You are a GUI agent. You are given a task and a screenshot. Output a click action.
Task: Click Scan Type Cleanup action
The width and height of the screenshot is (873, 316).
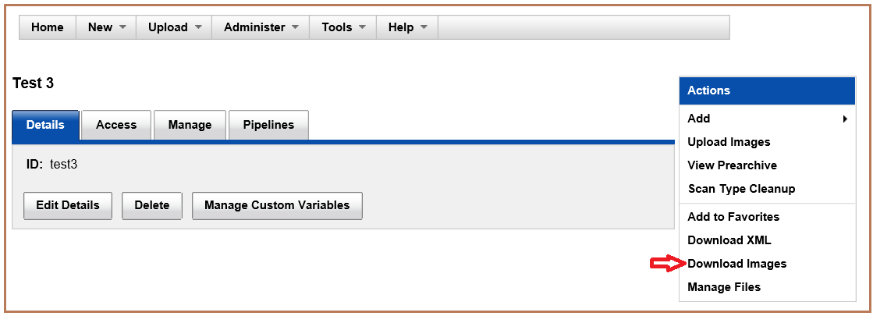pos(741,189)
